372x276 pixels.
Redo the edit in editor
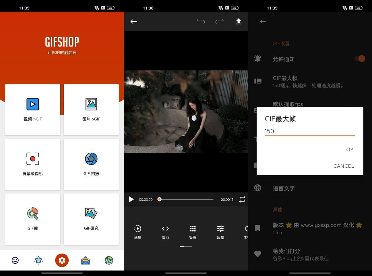(x=220, y=21)
